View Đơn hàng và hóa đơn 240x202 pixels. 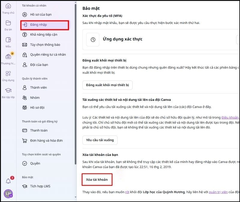coord(46,140)
